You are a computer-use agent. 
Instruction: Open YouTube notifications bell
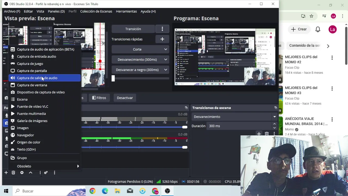pyautogui.click(x=318, y=29)
